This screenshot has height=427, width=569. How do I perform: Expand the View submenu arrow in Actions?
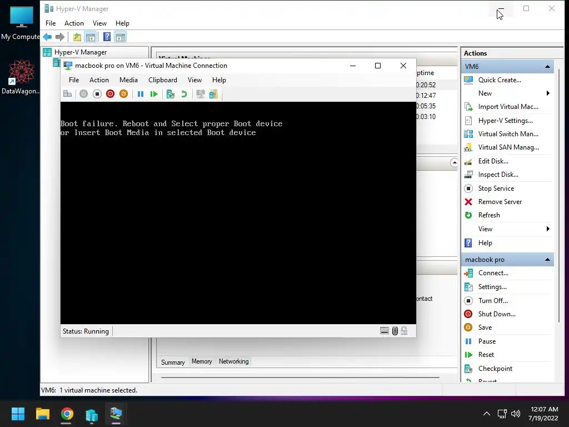tap(547, 229)
